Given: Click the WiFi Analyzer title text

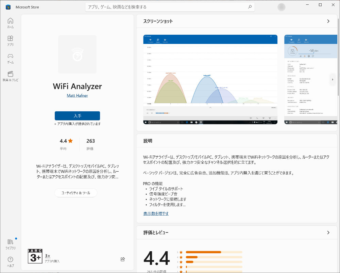Looking at the screenshot, I should [78, 86].
